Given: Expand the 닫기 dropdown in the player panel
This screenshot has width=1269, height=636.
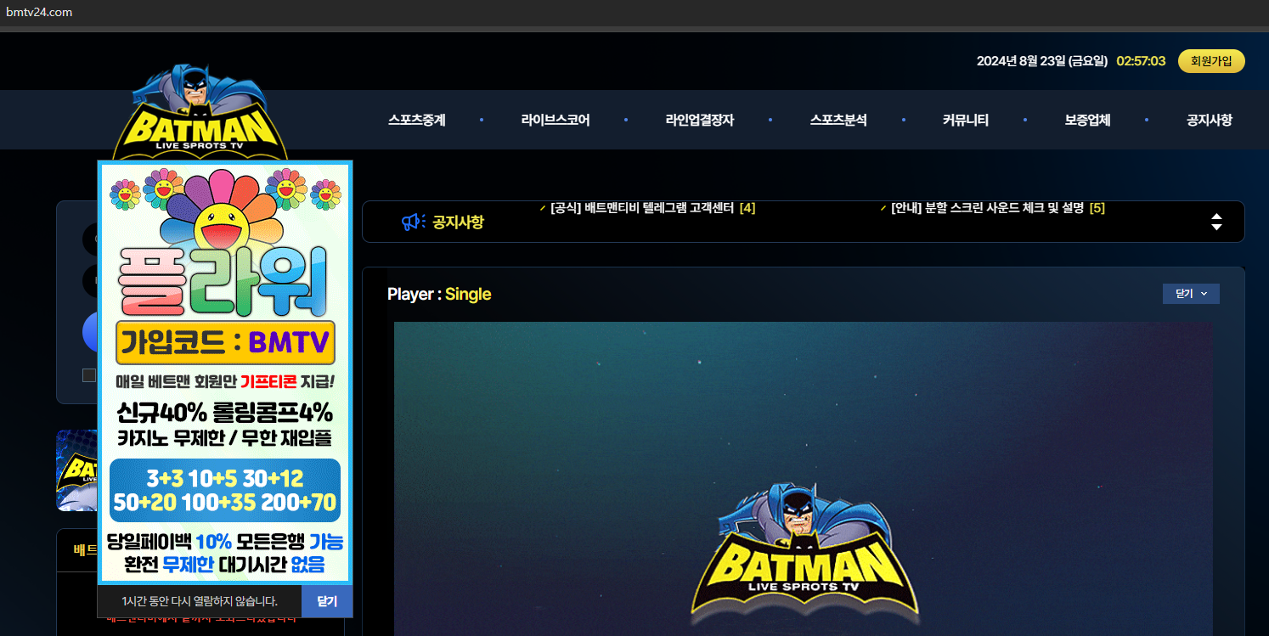Looking at the screenshot, I should coord(1191,293).
